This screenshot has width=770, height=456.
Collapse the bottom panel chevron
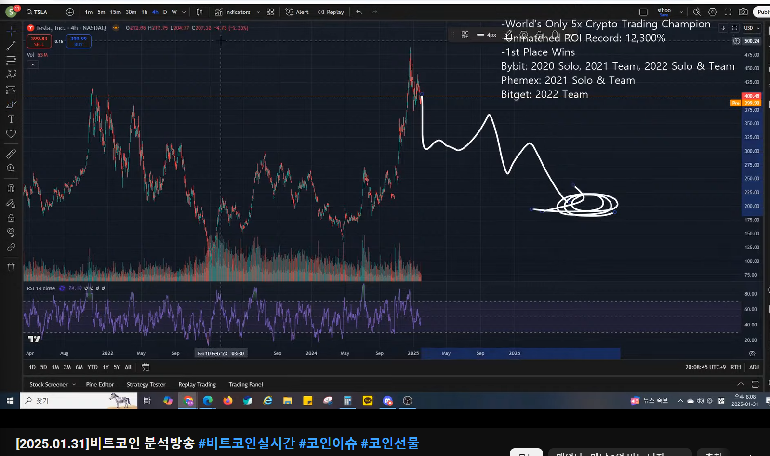[741, 384]
